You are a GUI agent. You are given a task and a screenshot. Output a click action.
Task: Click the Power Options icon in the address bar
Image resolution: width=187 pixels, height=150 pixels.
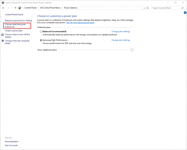20,8
